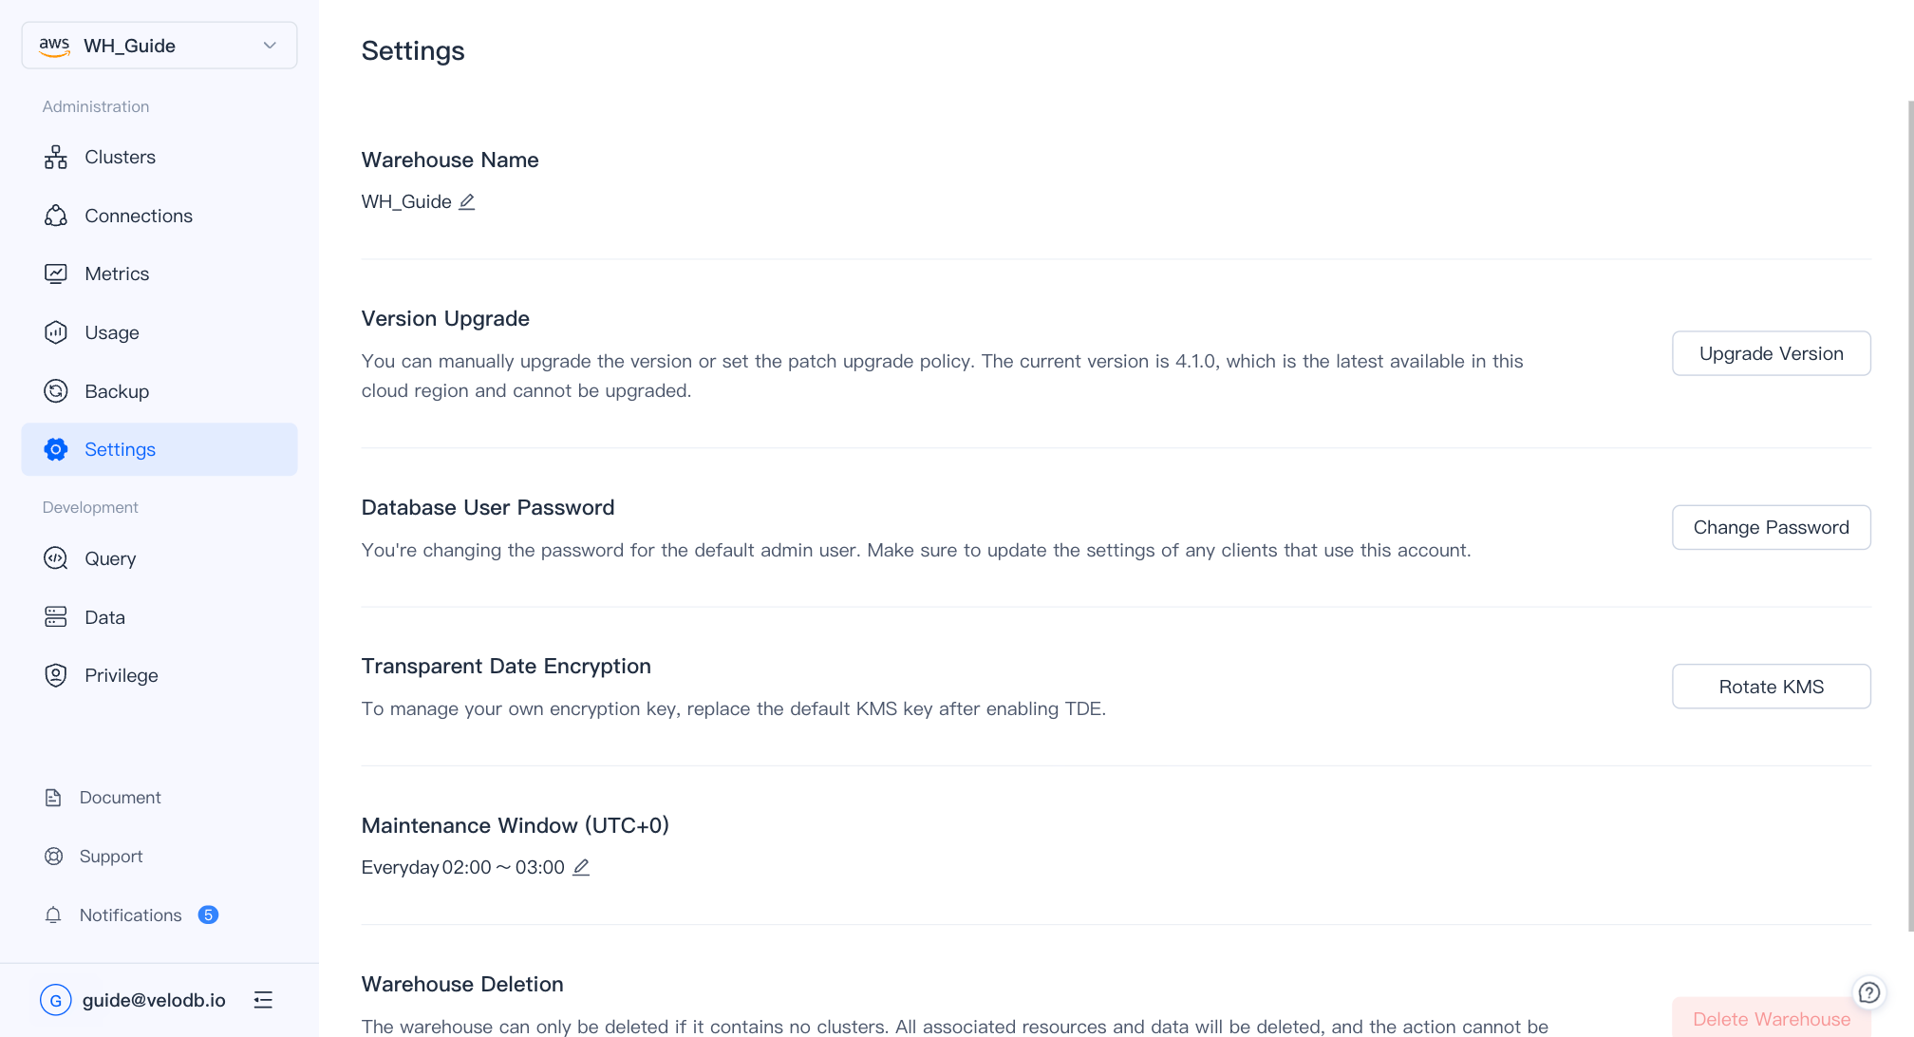The image size is (1914, 1037).
Task: Click the Upgrade Version button
Action: point(1771,353)
